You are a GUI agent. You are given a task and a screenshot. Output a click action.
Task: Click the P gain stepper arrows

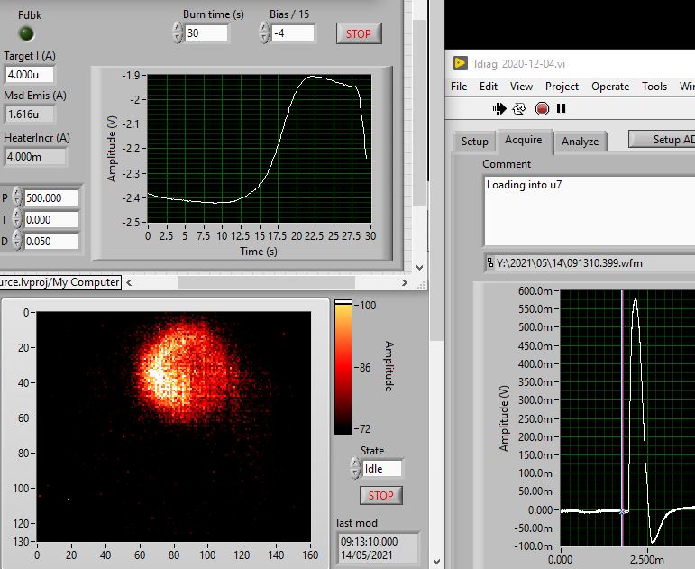(17, 198)
